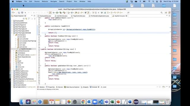The height and width of the screenshot is (106, 190).
Task: Click the New file toolbar icon
Action: [12, 13]
